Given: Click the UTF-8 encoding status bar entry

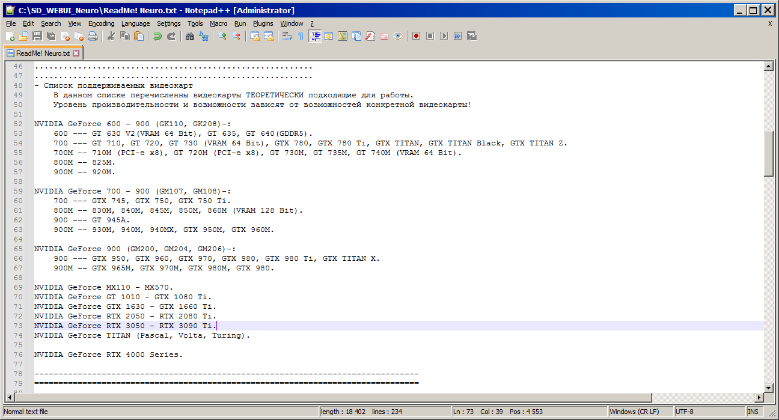Looking at the screenshot, I should click(709, 412).
